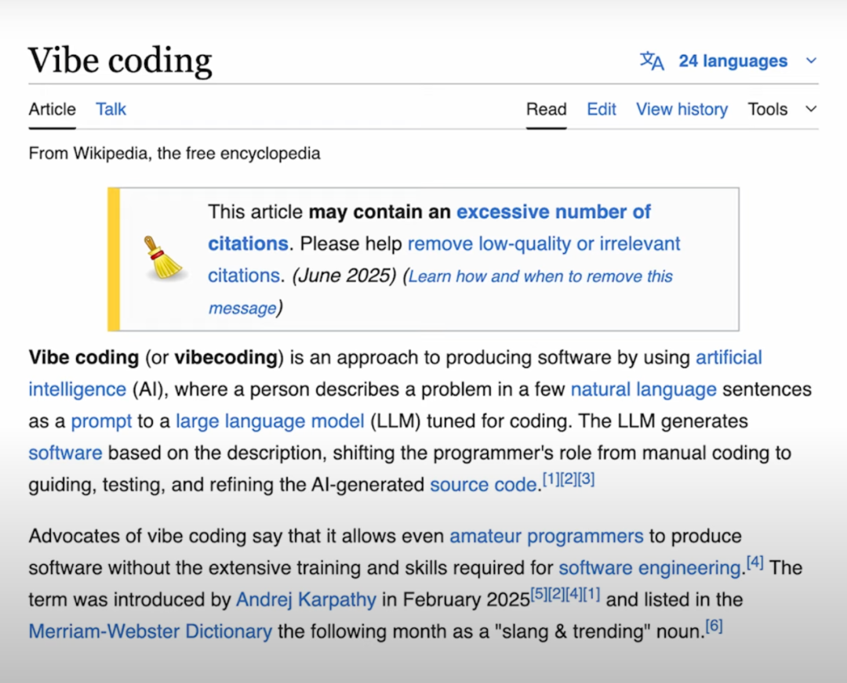Viewport: 847px width, 683px height.
Task: Open the large language model link
Action: click(x=270, y=421)
